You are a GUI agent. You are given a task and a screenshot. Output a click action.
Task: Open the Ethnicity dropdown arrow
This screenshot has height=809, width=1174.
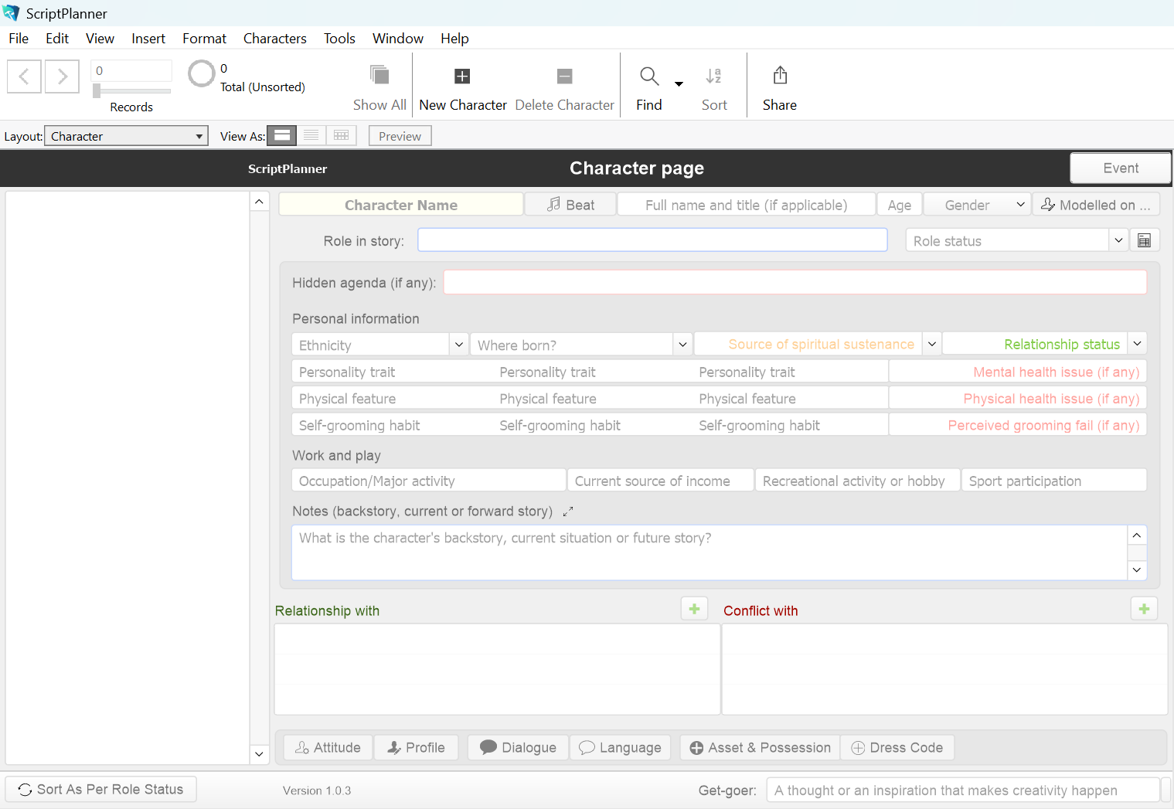[458, 345]
